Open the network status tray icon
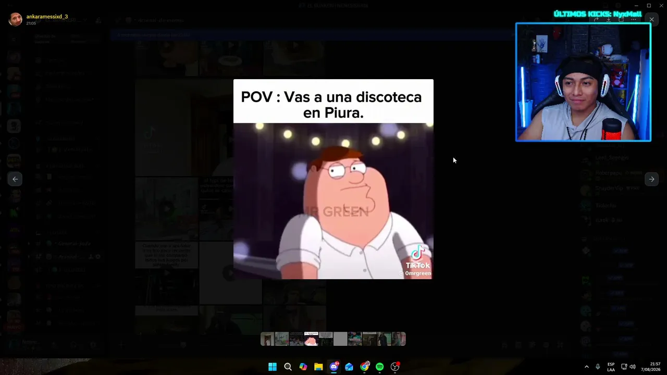This screenshot has height=375, width=667. point(624,367)
